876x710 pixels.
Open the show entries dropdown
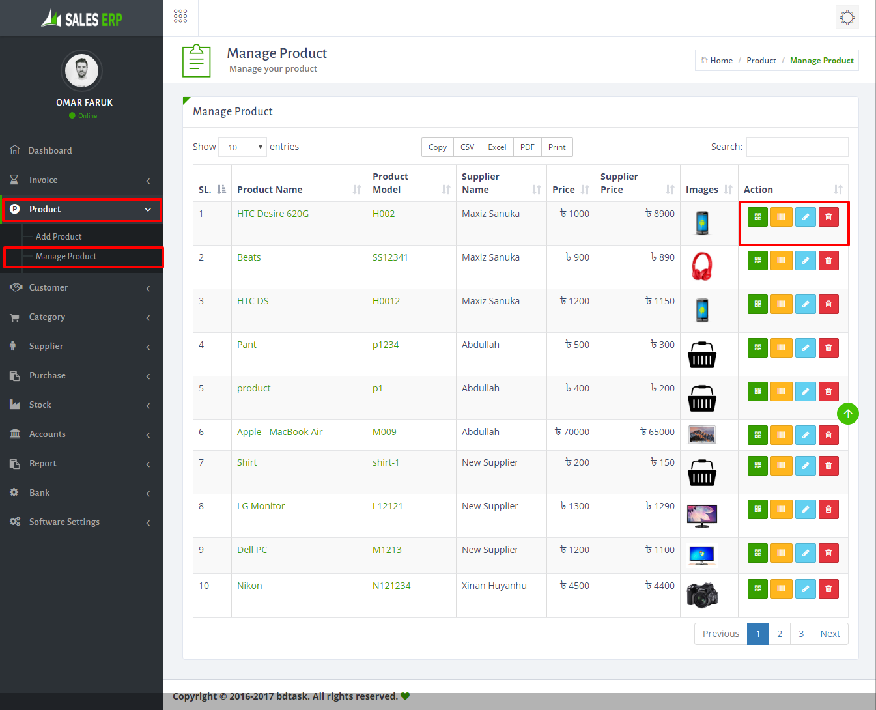[242, 147]
